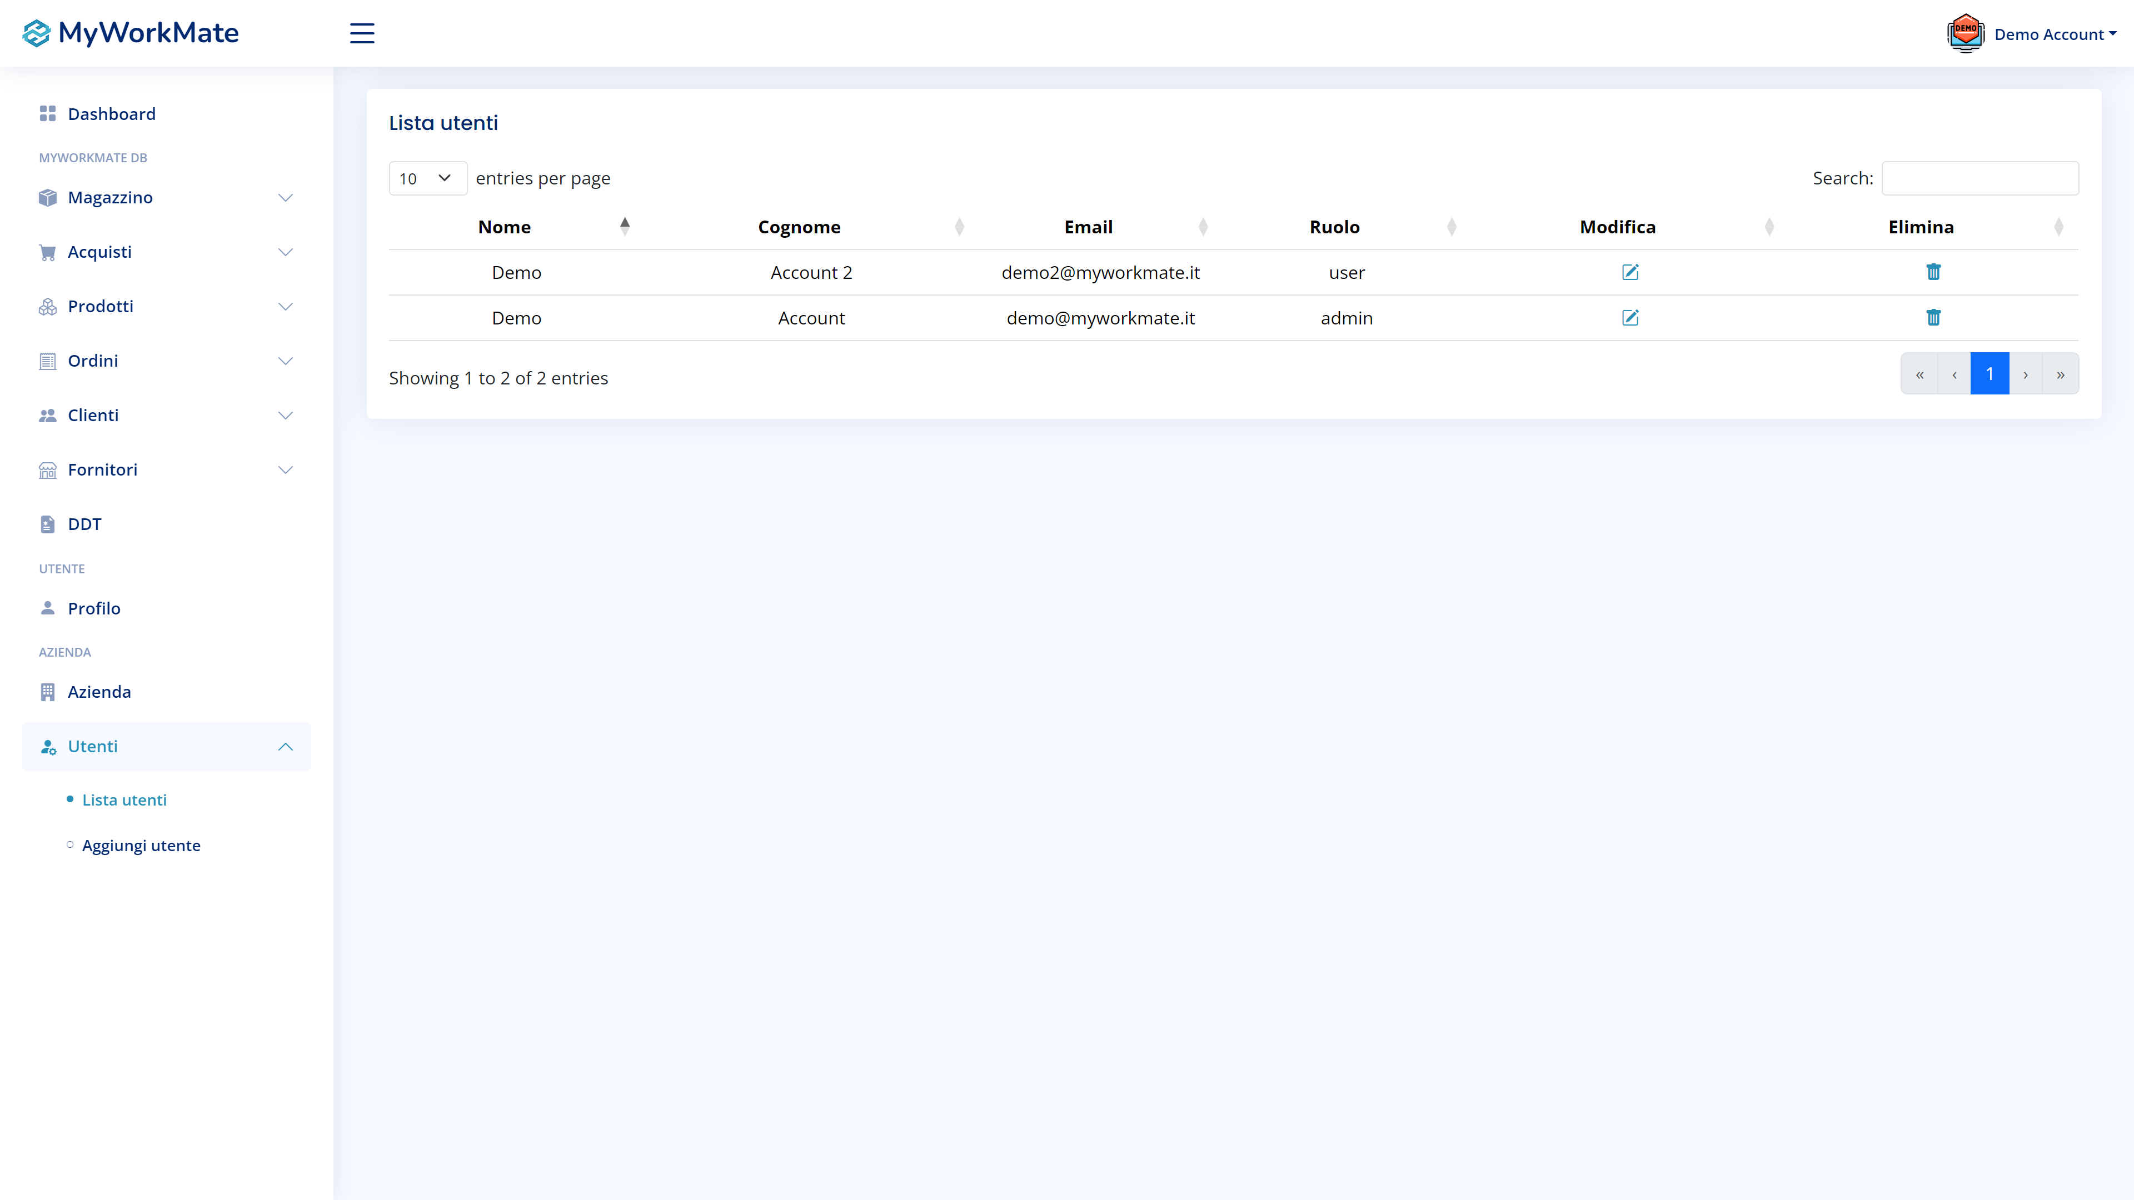Edit the admin Demo Account user
Image resolution: width=2134 pixels, height=1200 pixels.
[1629, 317]
